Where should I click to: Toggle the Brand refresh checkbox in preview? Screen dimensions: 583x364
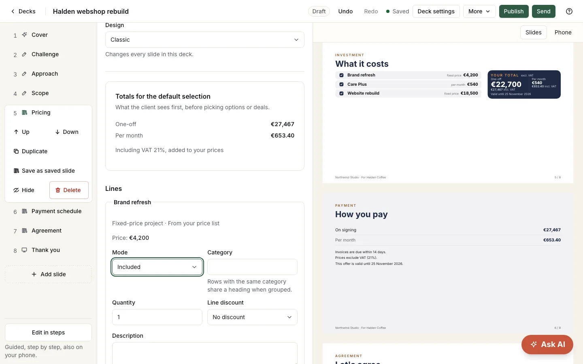point(341,75)
